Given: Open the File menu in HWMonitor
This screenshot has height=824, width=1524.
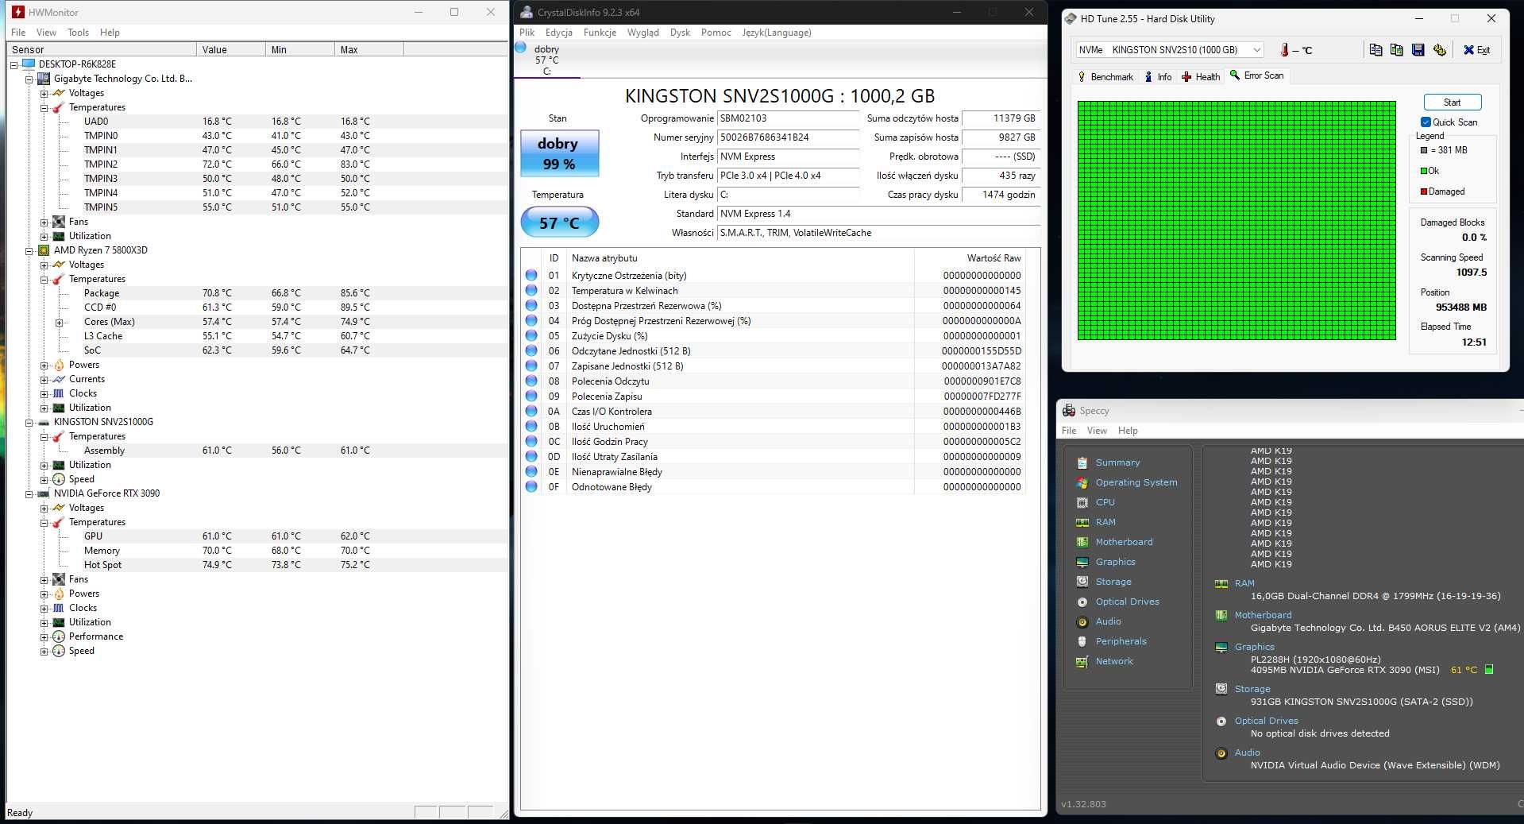Looking at the screenshot, I should [x=18, y=33].
